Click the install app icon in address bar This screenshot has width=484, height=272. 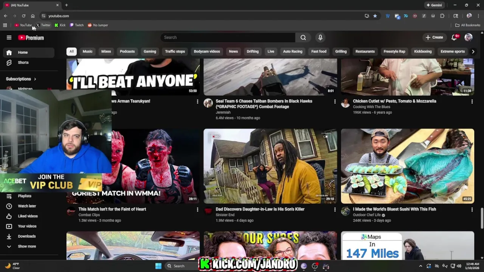pyautogui.click(x=367, y=16)
